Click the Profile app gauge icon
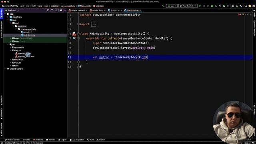Image resolution: width=256 pixels, height=144 pixels. (220, 6)
